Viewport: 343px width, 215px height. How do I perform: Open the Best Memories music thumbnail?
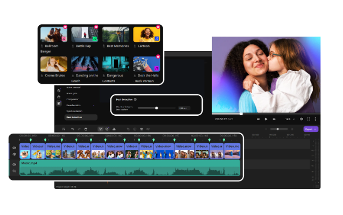[116, 34]
